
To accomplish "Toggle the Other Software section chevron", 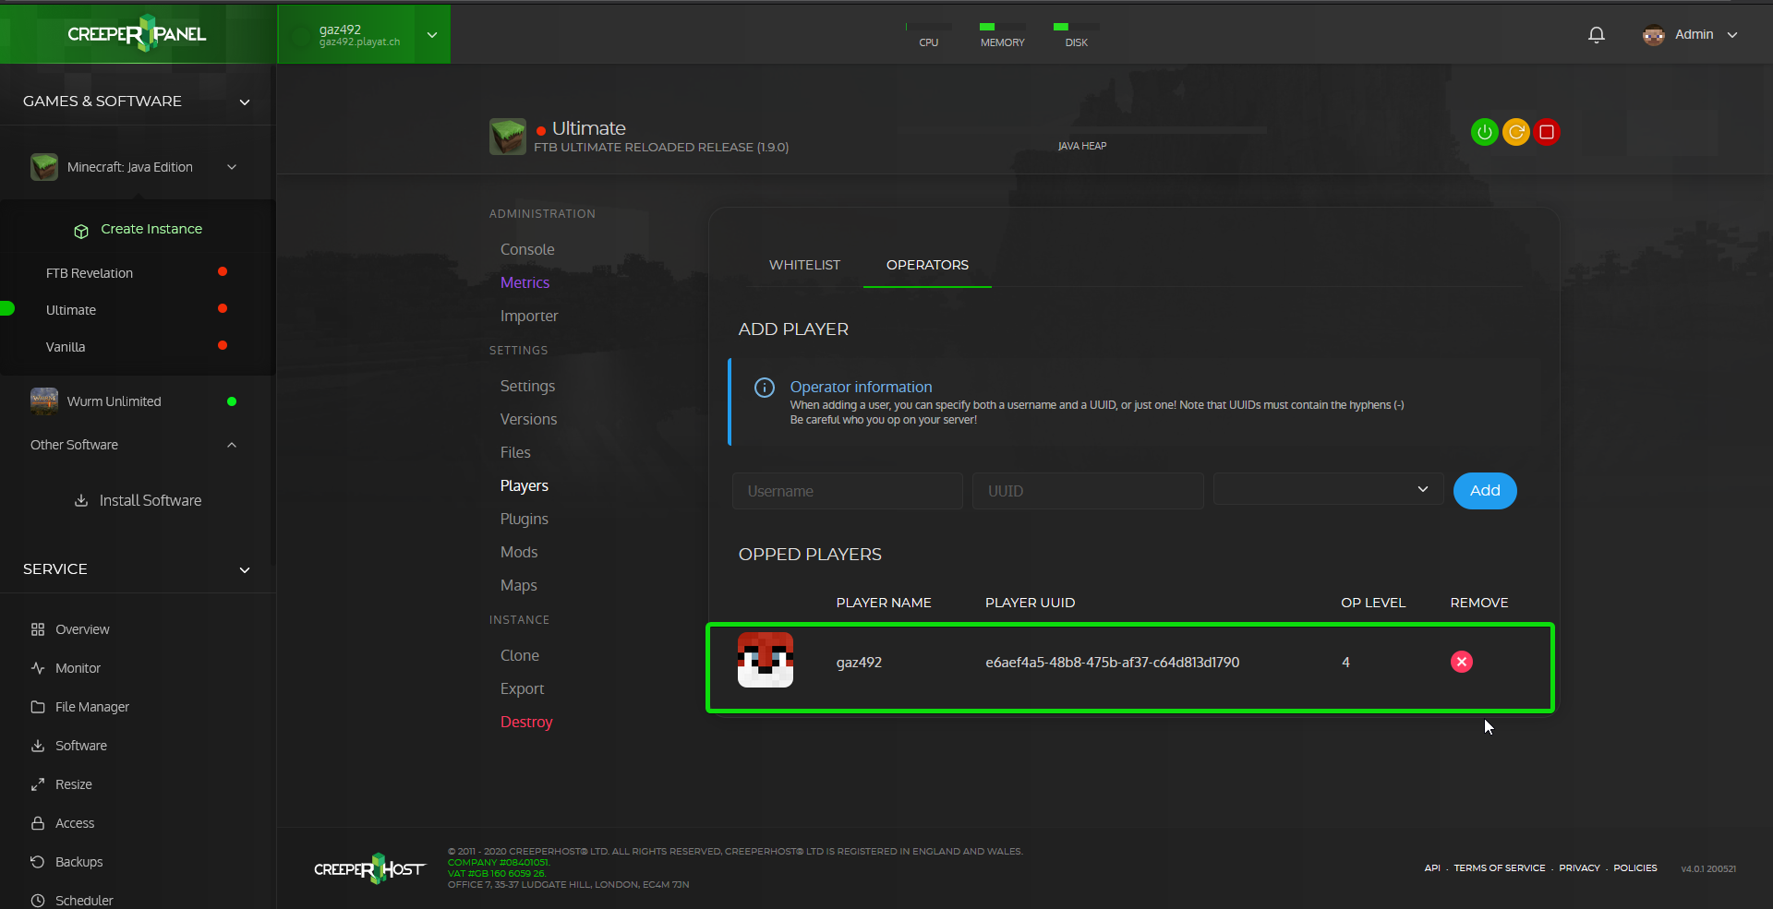I will pyautogui.click(x=232, y=445).
